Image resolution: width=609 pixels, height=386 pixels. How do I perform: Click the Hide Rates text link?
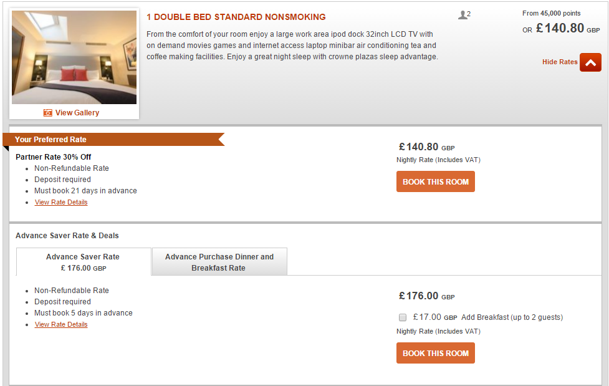(560, 62)
